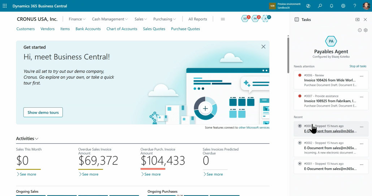Click the 0 predicted overdue value

(x=206, y=161)
